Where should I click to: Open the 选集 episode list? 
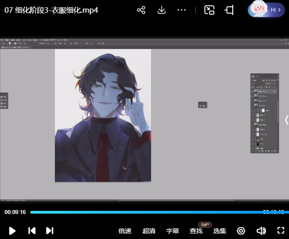220,231
